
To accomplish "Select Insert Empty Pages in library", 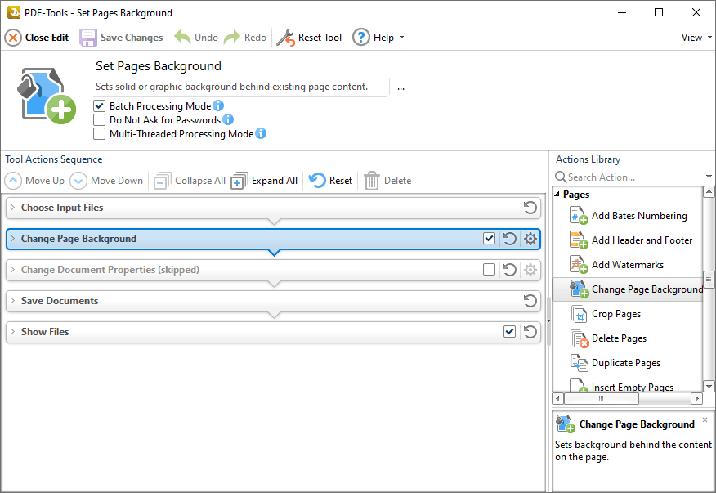I will [x=628, y=387].
